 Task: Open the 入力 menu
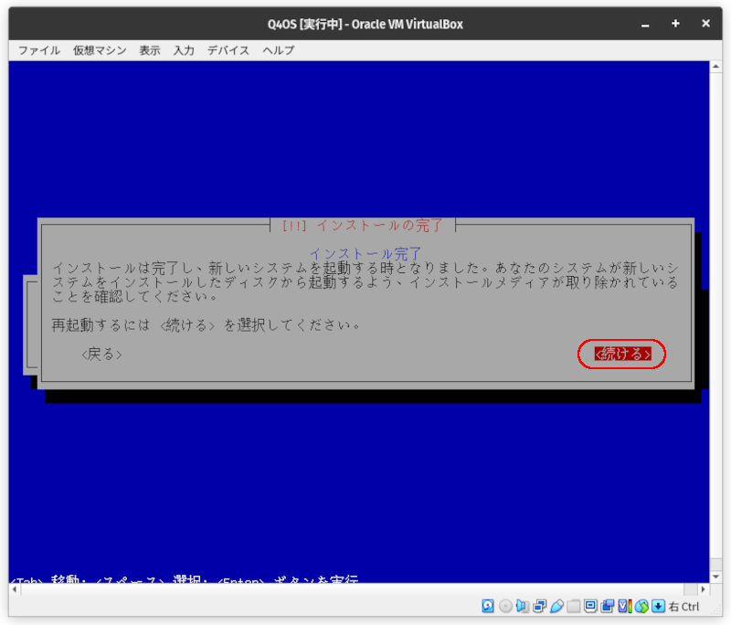click(184, 50)
